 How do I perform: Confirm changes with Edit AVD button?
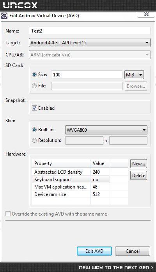[94, 251]
